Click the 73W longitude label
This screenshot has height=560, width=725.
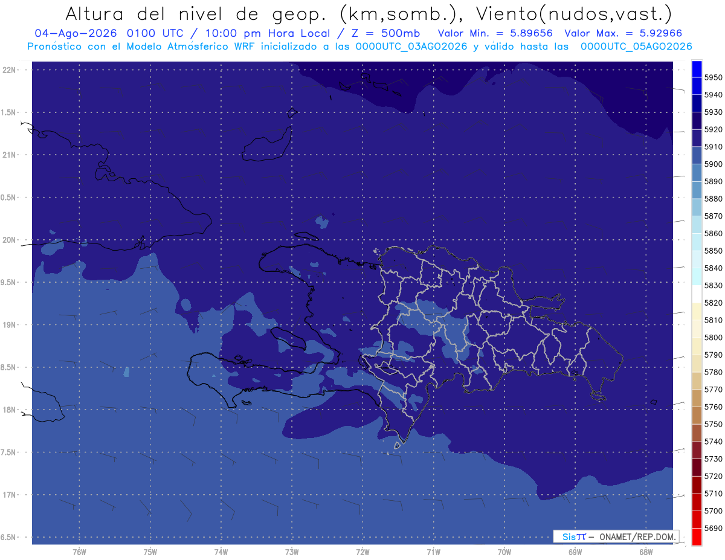[292, 552]
